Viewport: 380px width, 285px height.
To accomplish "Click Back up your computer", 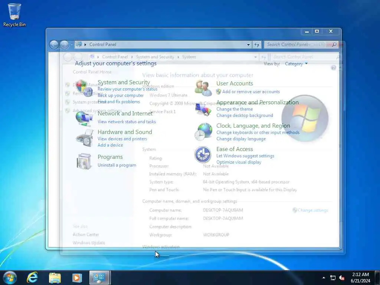I will [121, 95].
